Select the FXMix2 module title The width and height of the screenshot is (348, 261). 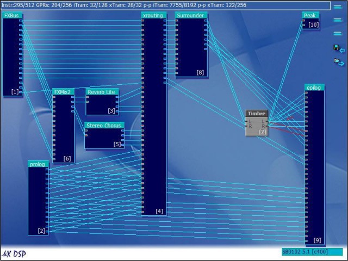(63, 92)
